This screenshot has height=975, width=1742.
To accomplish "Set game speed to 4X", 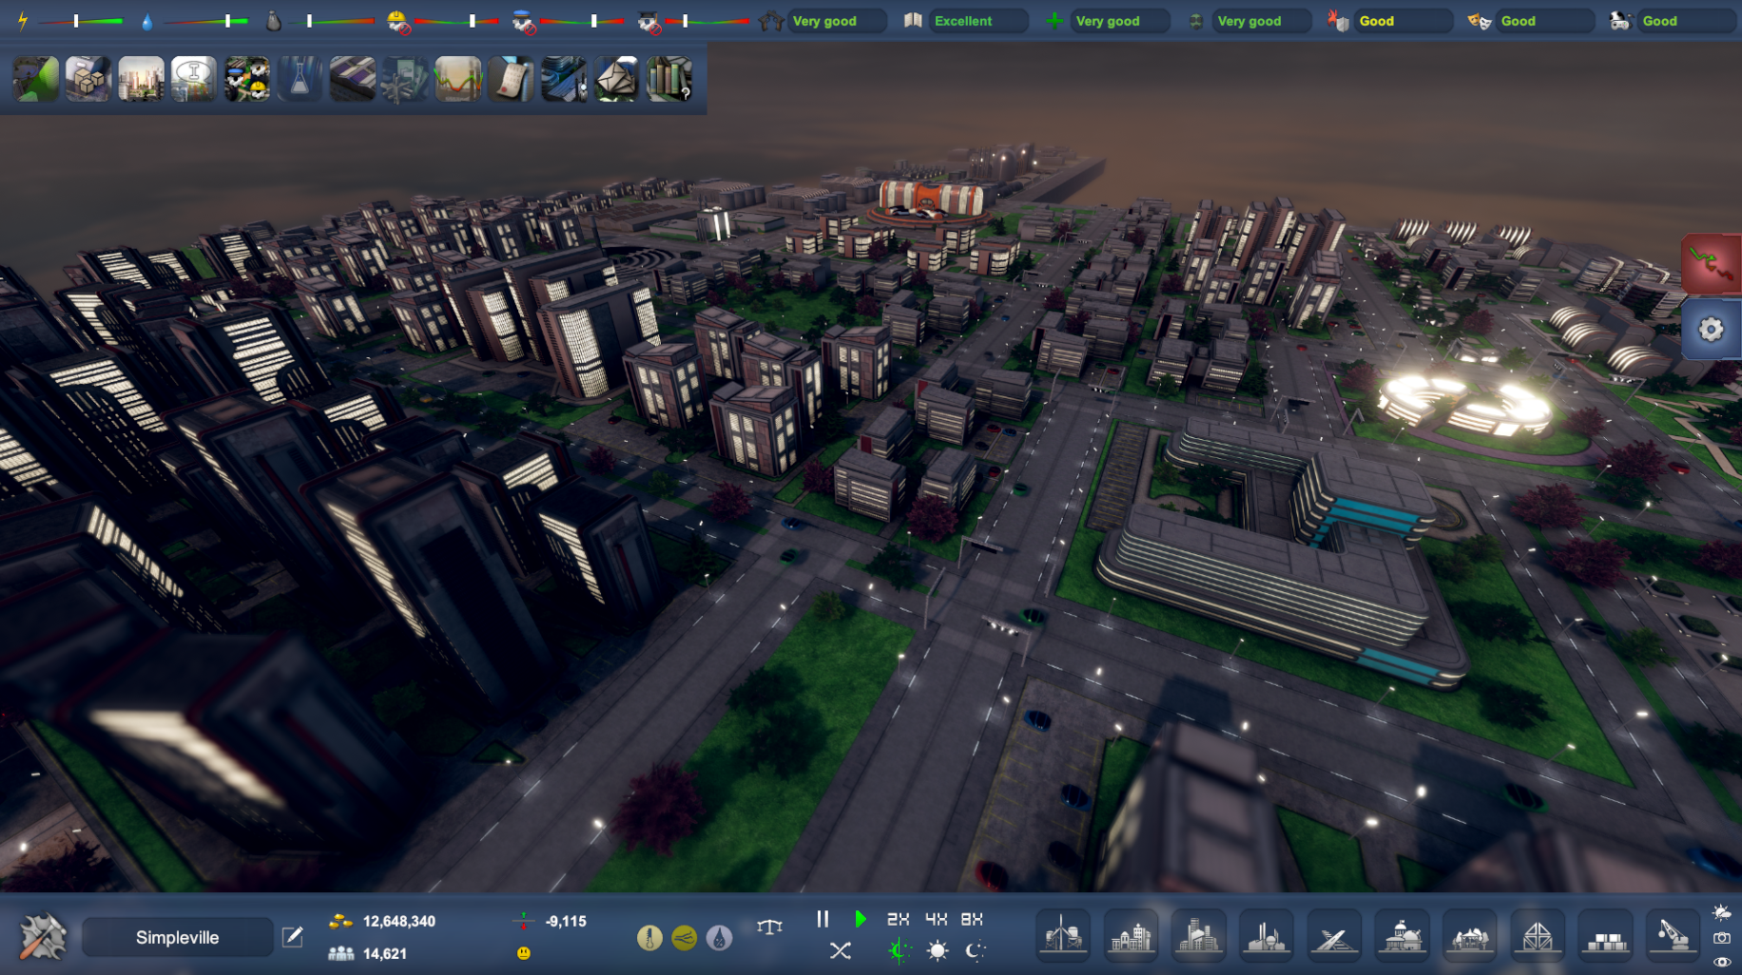I will 936,919.
